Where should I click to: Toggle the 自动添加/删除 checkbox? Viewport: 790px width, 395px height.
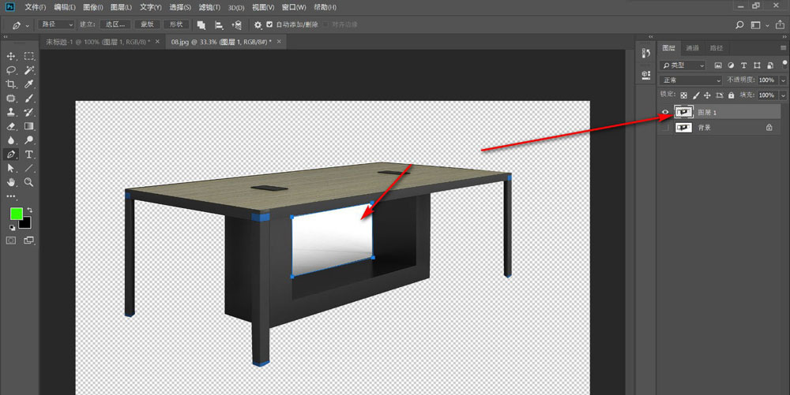pos(269,24)
